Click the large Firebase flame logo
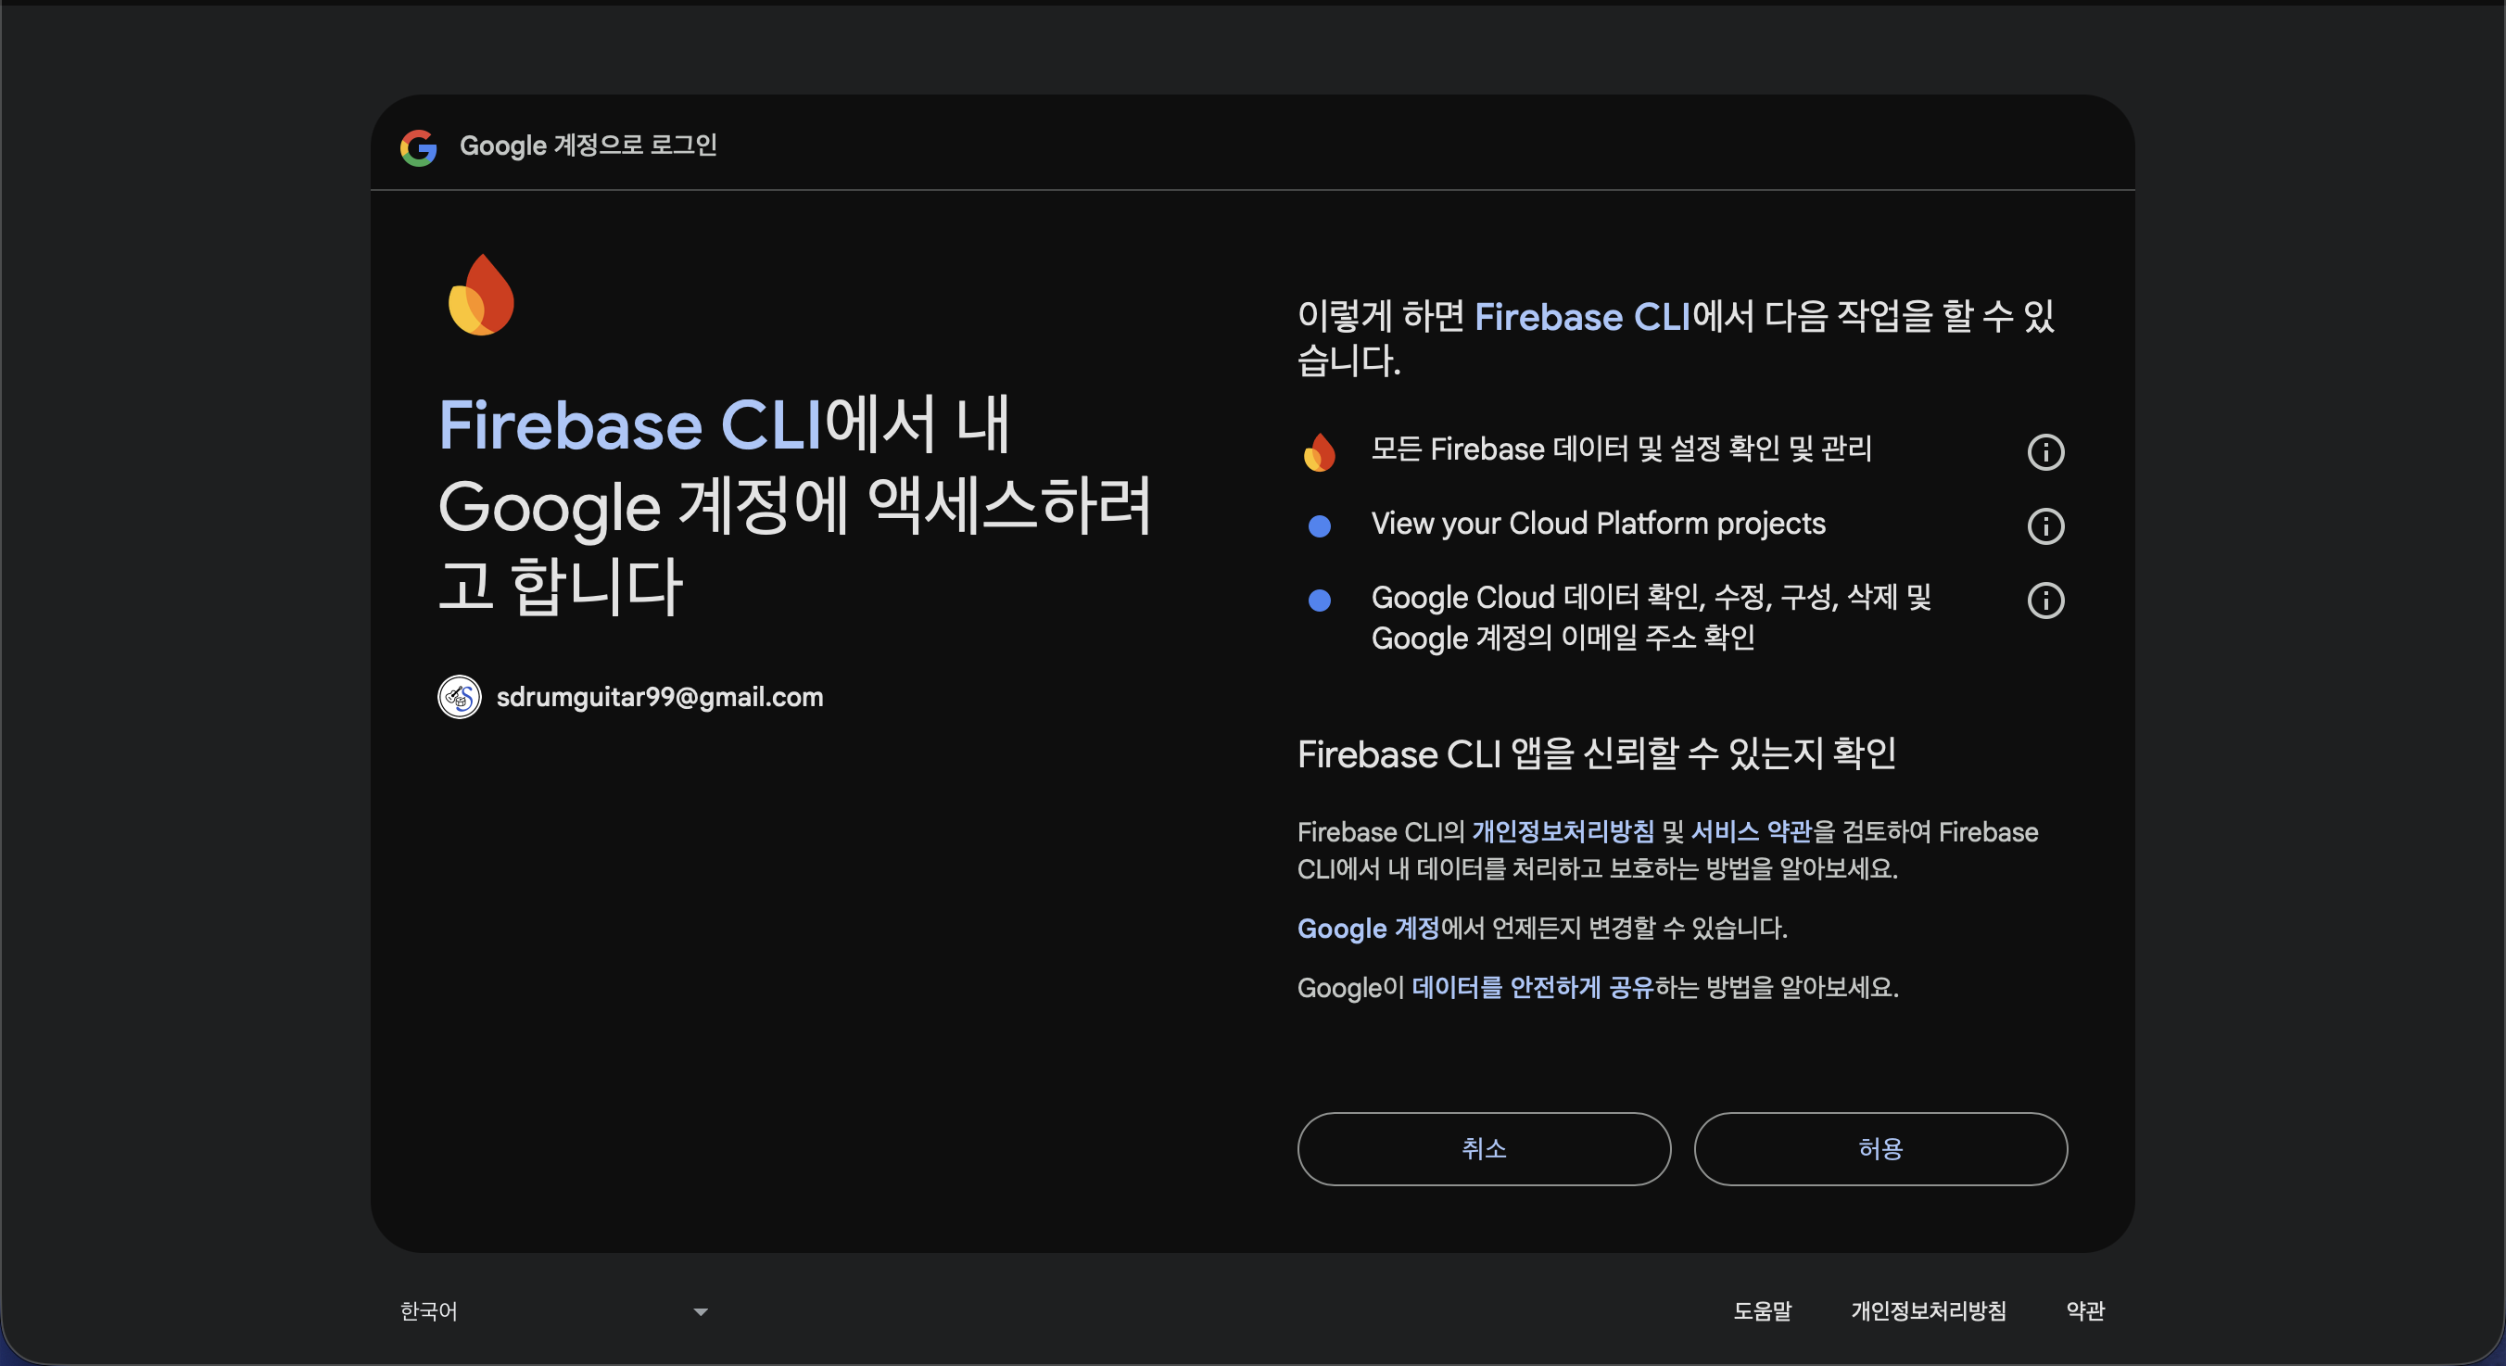 coord(481,296)
